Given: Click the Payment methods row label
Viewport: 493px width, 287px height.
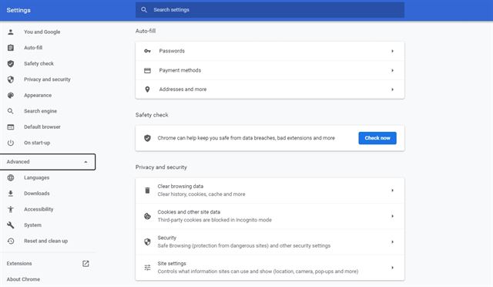Looking at the screenshot, I should coord(179,70).
